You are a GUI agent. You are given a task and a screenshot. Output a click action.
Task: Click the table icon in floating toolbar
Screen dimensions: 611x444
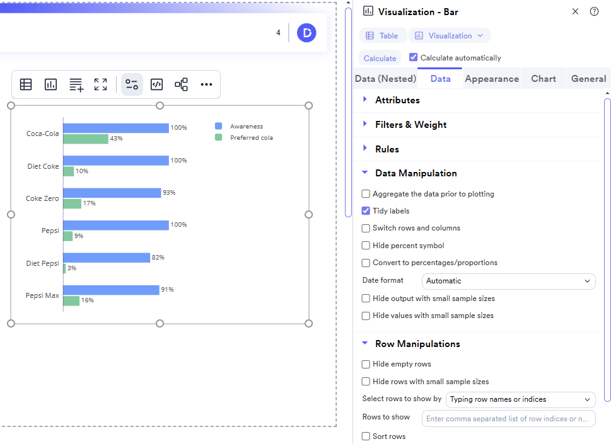pyautogui.click(x=26, y=84)
